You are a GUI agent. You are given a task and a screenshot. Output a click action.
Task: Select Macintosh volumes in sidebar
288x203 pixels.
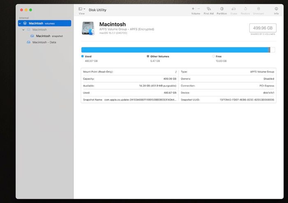[x=44, y=23]
